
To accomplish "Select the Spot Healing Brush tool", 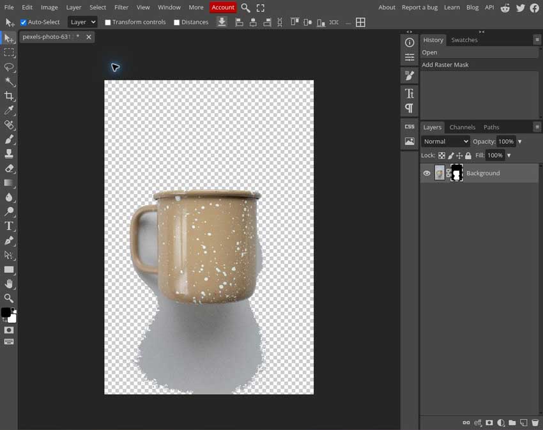I will pos(9,125).
